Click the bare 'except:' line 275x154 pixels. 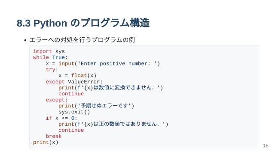click(57, 100)
